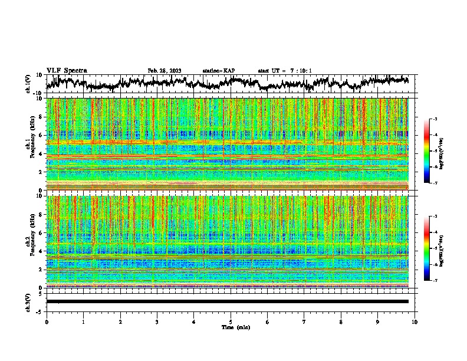Click the '8' kHz tick on ch.1 spectrogram
This screenshot has height=361, width=467.
point(41,117)
